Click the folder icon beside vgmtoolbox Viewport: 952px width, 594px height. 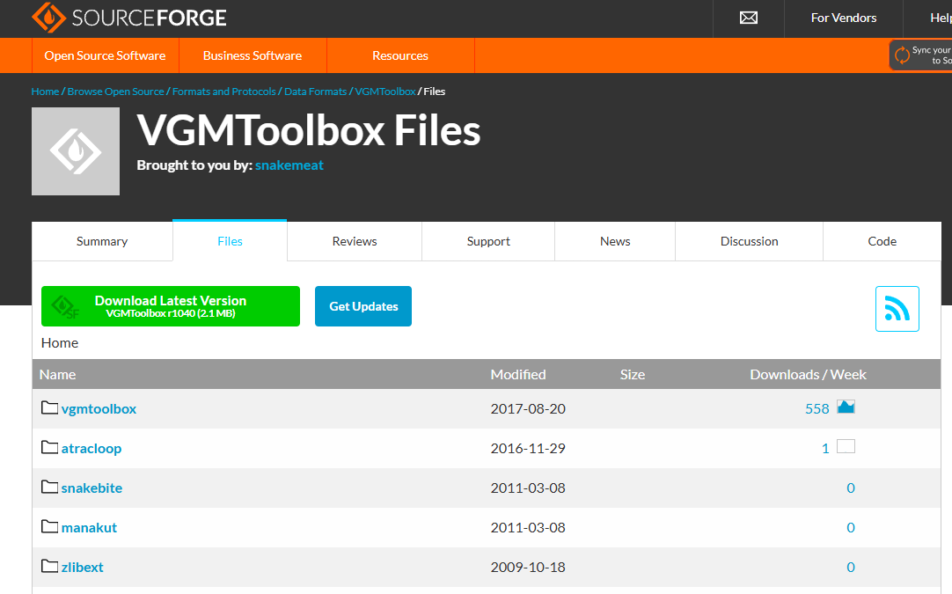[49, 407]
